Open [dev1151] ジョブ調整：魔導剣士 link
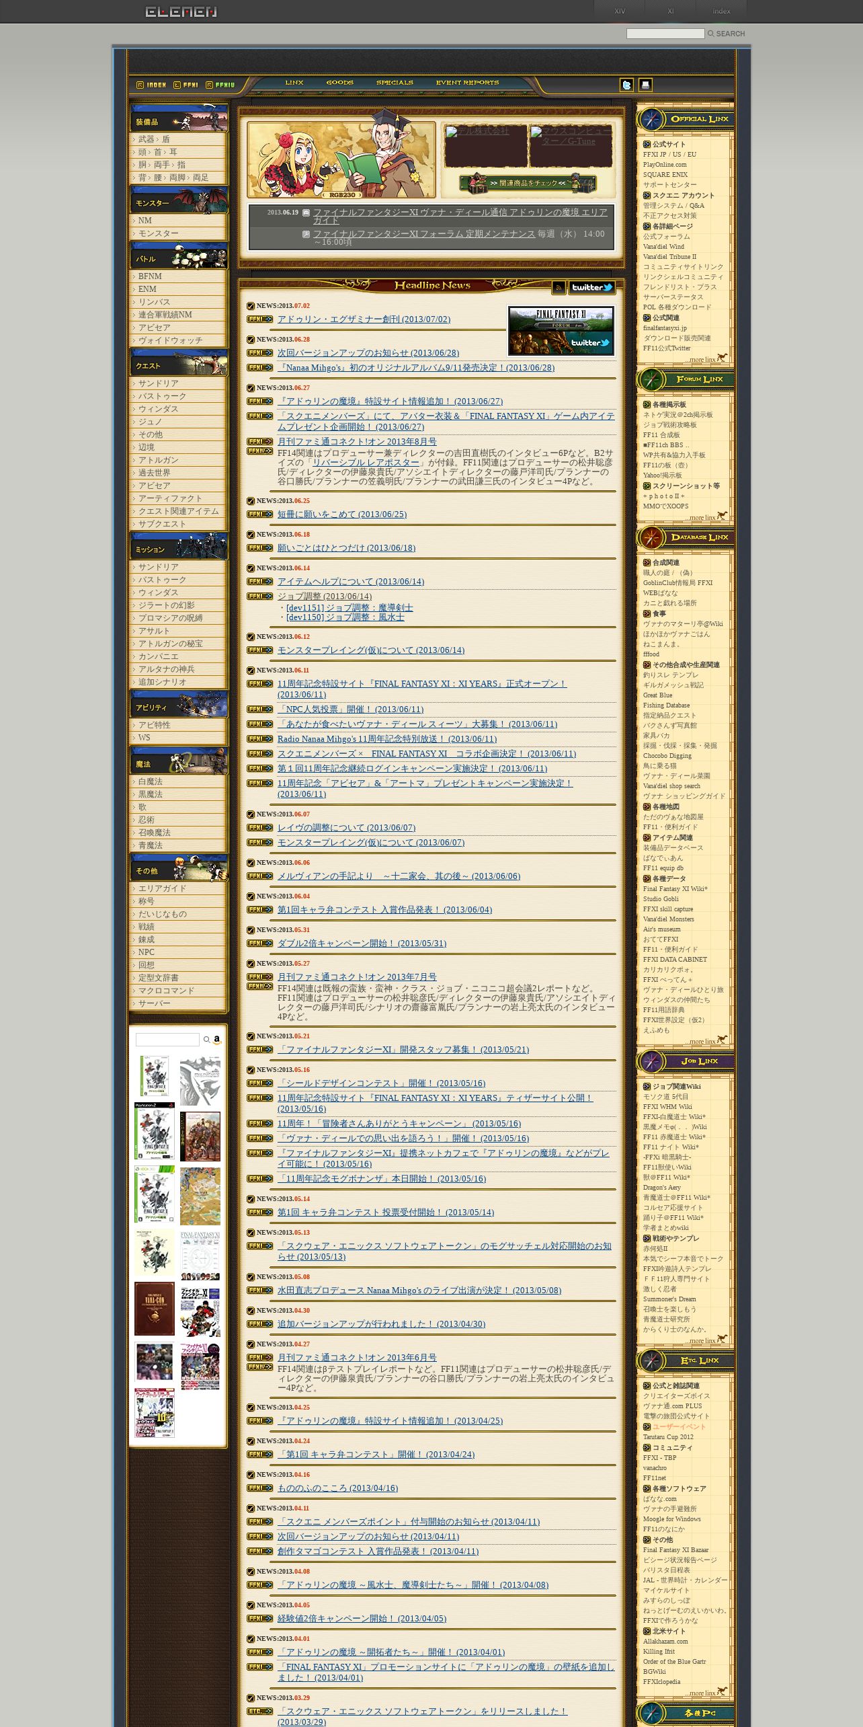 coord(350,607)
